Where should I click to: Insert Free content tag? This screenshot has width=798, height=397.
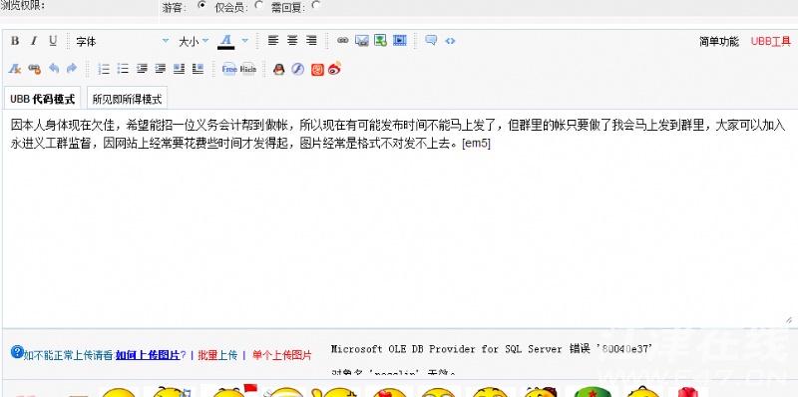(229, 69)
